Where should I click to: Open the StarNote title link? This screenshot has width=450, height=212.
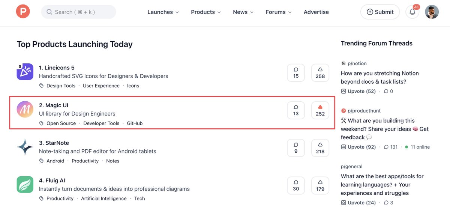pos(54,143)
